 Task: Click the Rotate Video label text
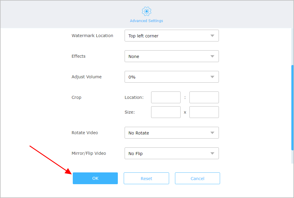coord(85,133)
